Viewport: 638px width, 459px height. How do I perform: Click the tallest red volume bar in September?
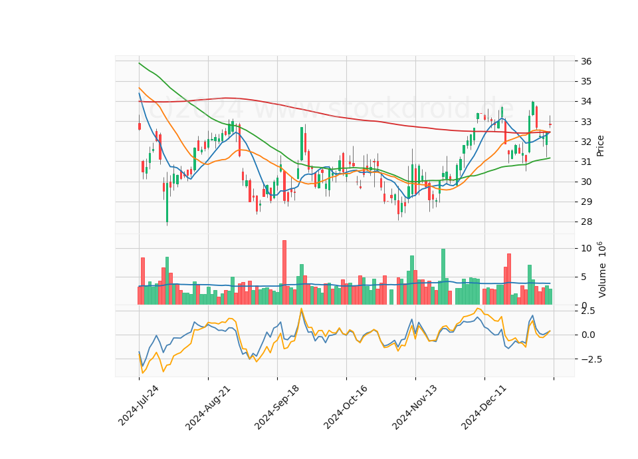point(284,273)
